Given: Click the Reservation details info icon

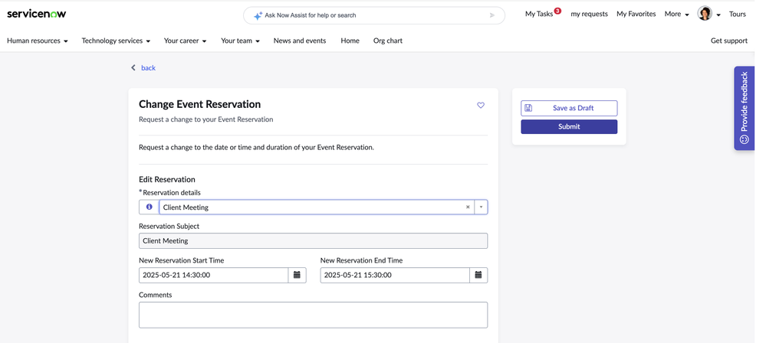Looking at the screenshot, I should tap(149, 207).
